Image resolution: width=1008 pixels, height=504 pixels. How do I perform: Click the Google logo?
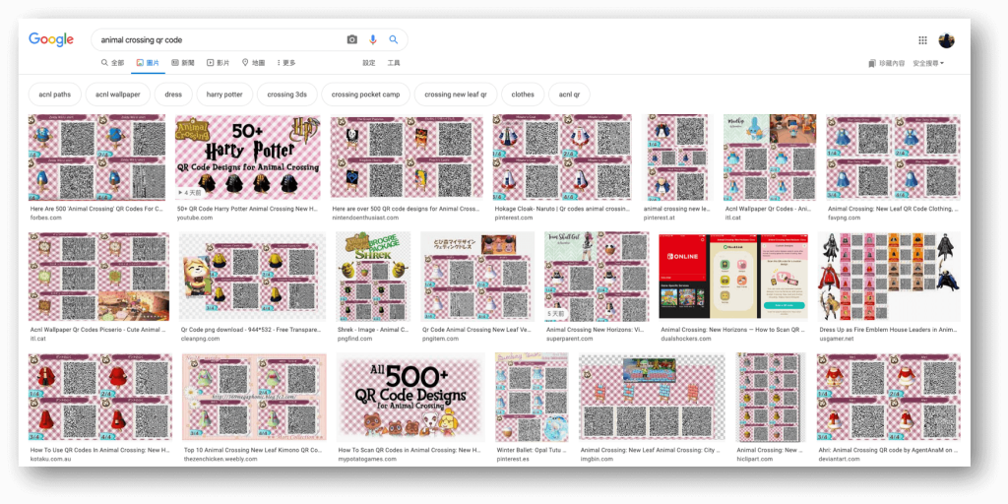[x=51, y=39]
